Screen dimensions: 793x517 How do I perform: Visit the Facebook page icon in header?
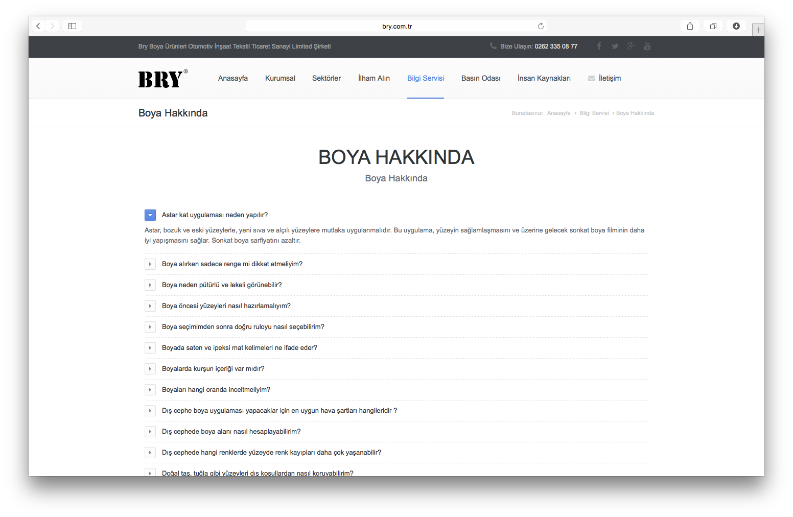click(599, 46)
